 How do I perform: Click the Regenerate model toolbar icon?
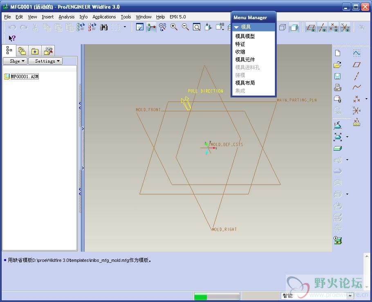point(81,27)
